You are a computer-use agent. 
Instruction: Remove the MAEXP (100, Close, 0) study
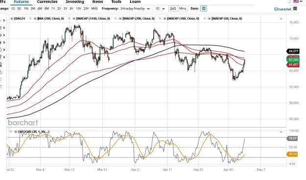160,19
